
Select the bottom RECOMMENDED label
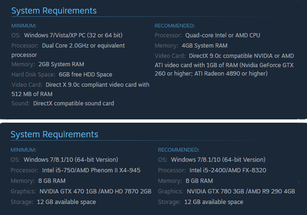178,150
